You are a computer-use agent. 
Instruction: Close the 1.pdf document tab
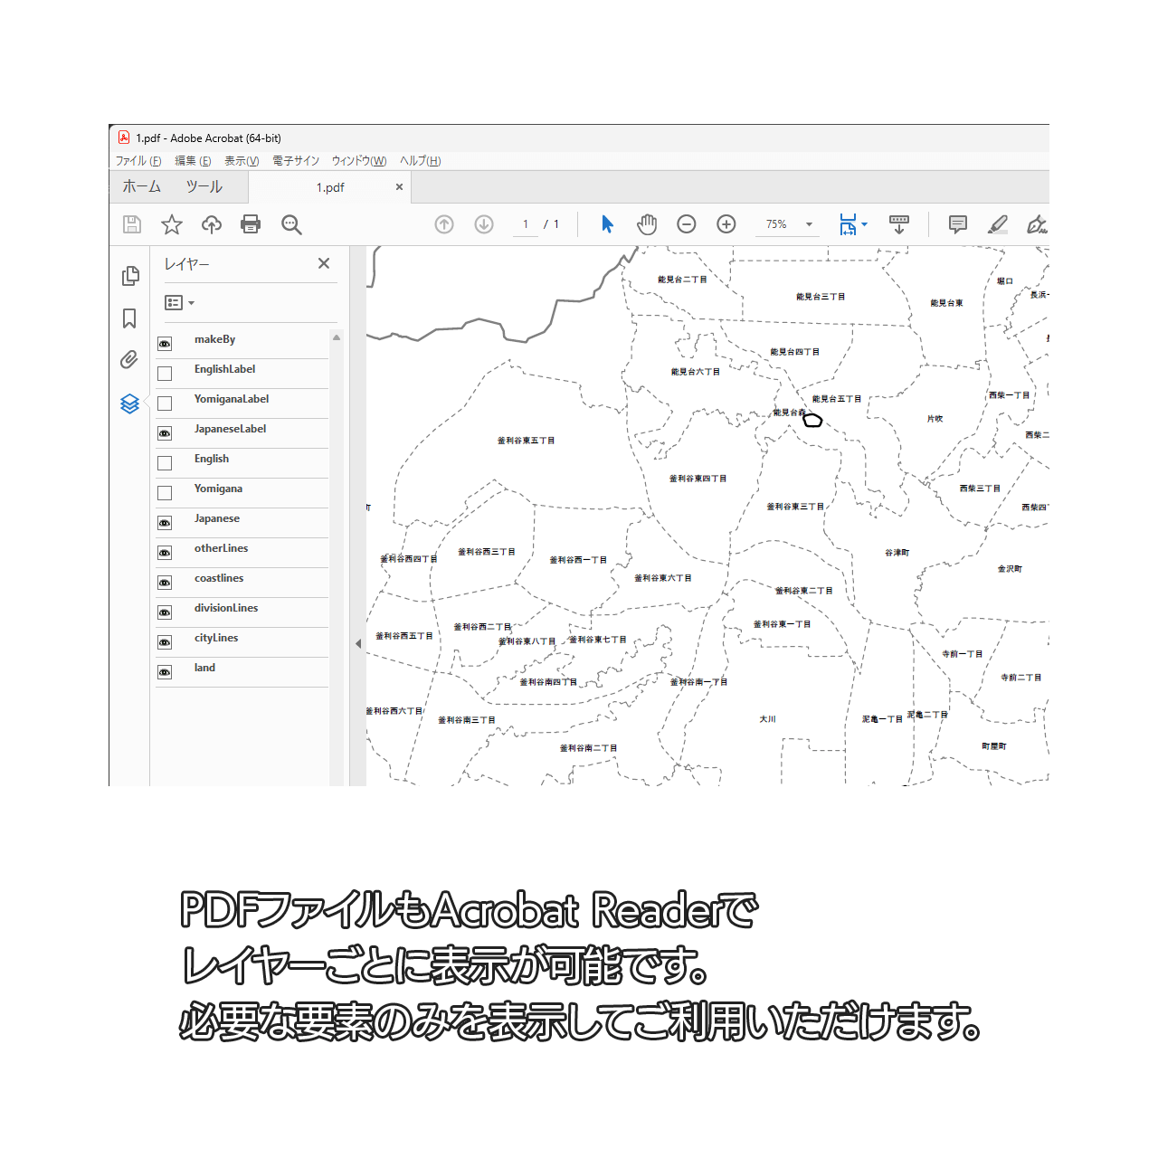(x=399, y=187)
